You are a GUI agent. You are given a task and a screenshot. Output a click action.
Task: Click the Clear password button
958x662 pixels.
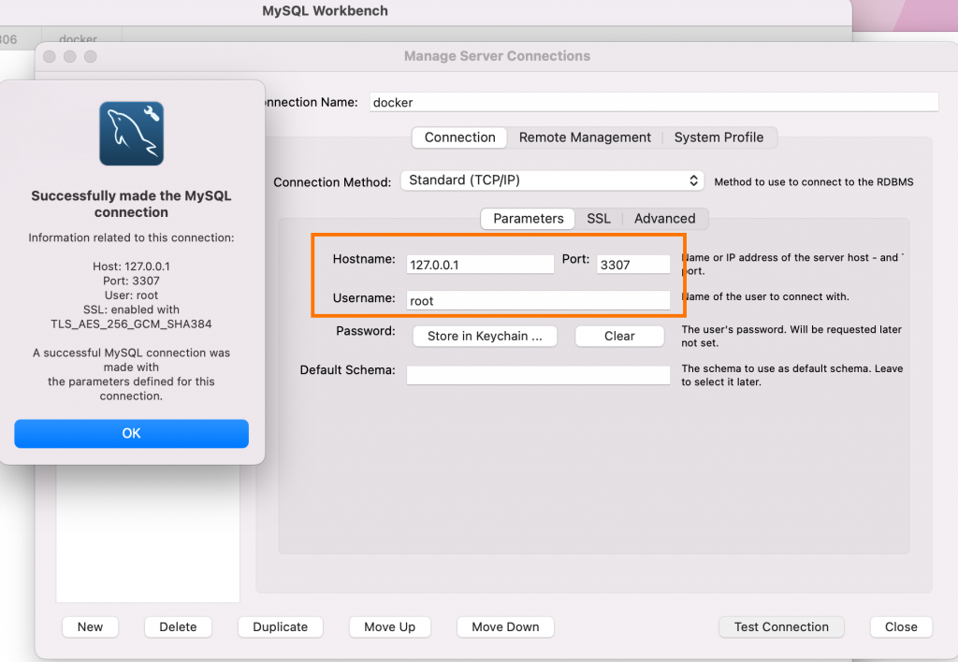pos(619,336)
